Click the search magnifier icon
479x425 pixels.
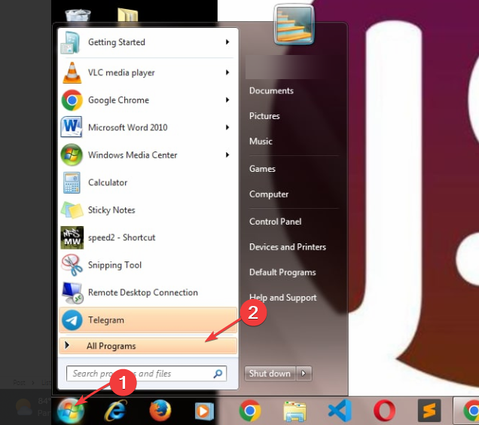click(218, 374)
